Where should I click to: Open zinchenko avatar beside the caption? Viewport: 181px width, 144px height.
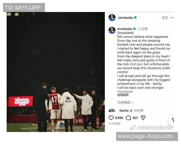pos(112,30)
